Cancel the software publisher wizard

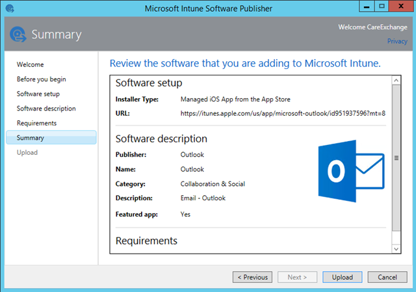pyautogui.click(x=387, y=277)
